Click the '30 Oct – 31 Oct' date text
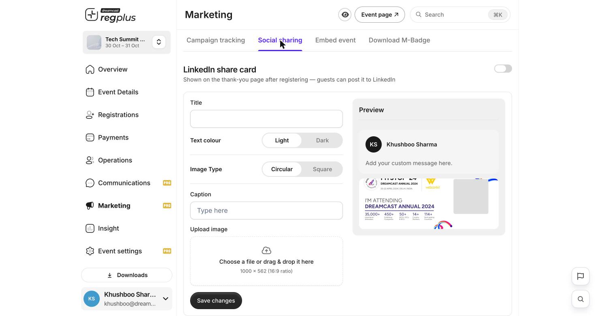This screenshot has width=596, height=316. click(x=122, y=46)
